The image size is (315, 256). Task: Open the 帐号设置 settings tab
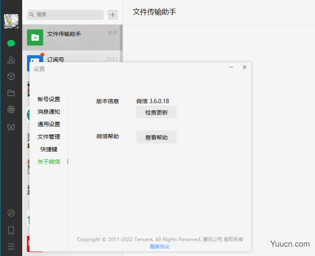pyautogui.click(x=49, y=99)
